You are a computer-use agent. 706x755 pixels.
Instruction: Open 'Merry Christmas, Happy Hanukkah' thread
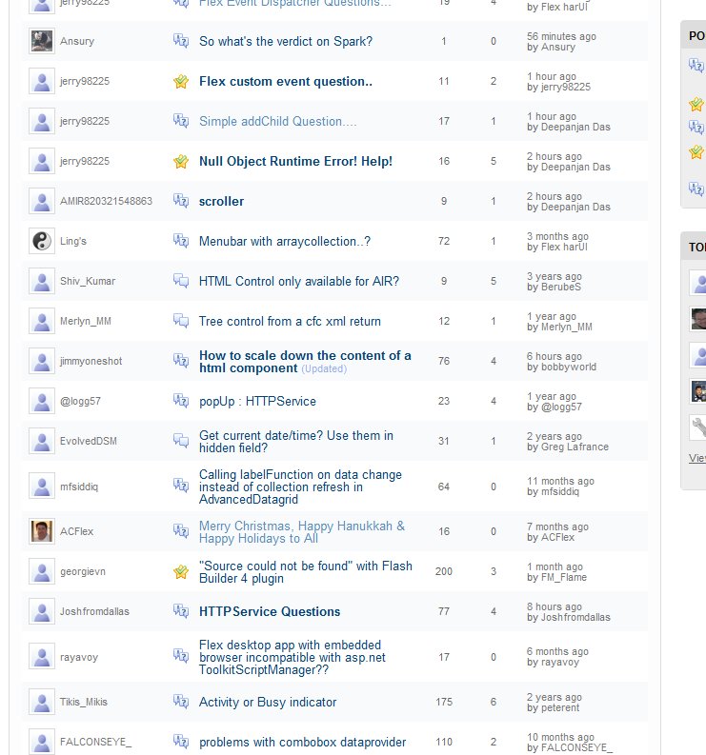302,532
